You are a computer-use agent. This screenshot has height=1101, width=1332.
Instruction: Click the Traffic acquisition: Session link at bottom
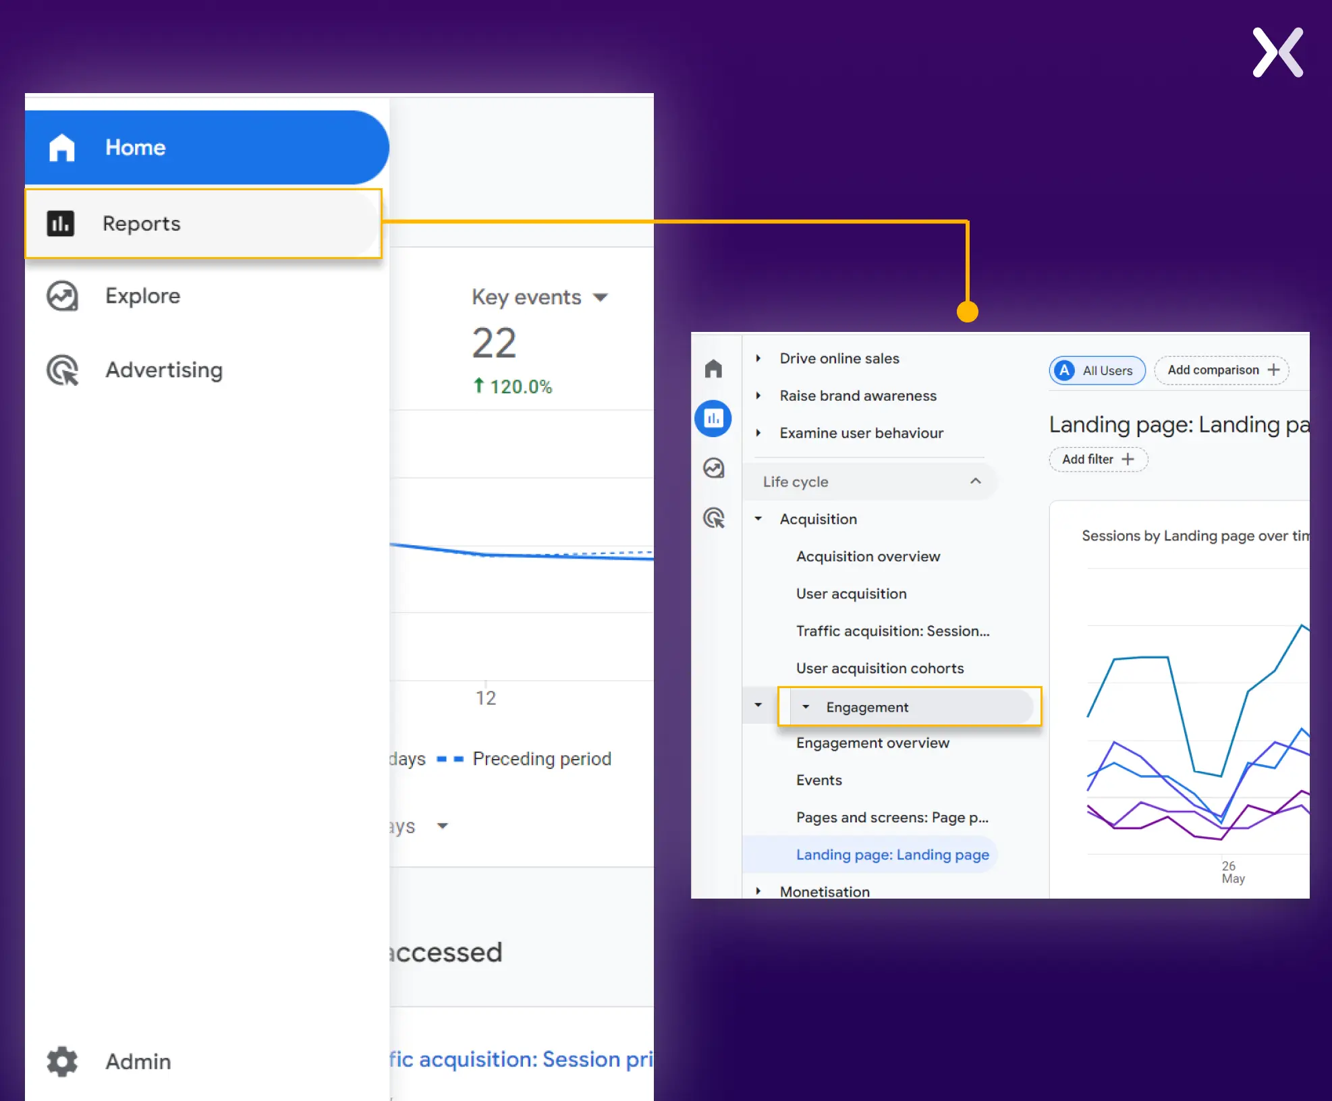(x=521, y=1059)
